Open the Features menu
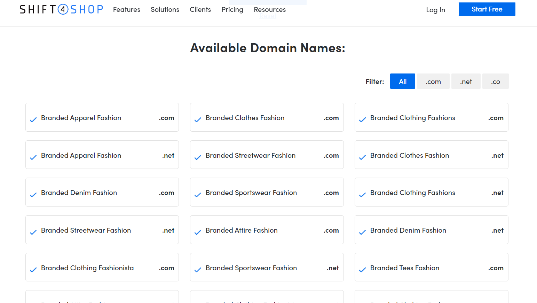Image resolution: width=537 pixels, height=303 pixels. (x=127, y=9)
